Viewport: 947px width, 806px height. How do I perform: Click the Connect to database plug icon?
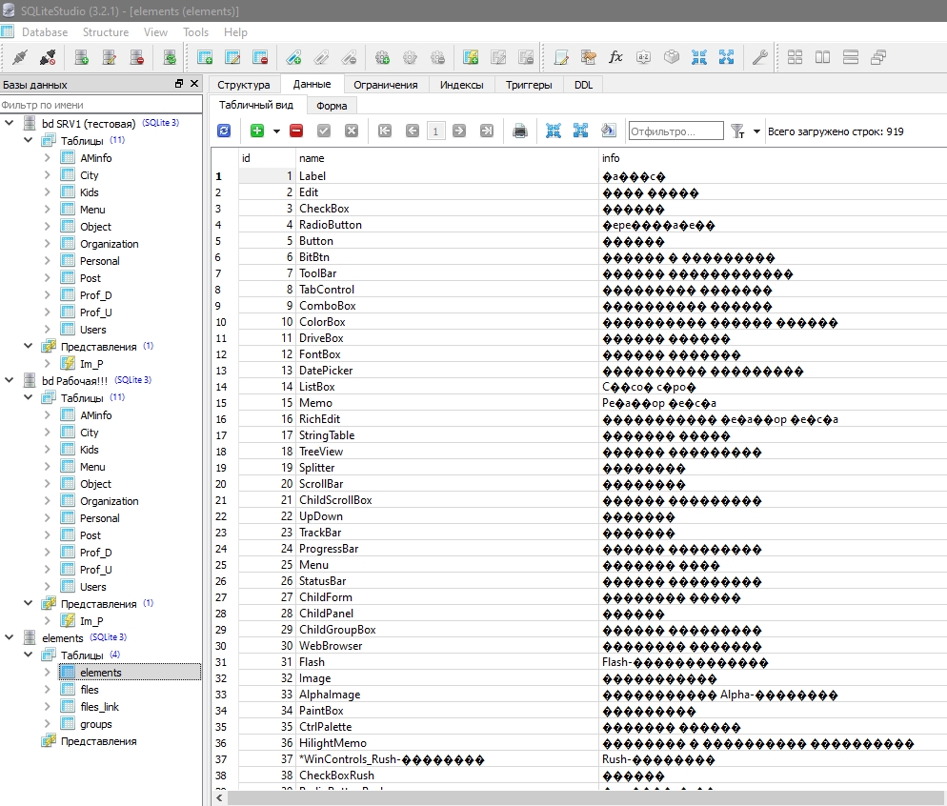click(18, 57)
